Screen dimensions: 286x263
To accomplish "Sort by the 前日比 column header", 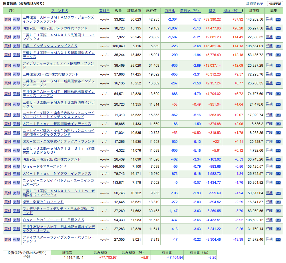I will point(170,10).
